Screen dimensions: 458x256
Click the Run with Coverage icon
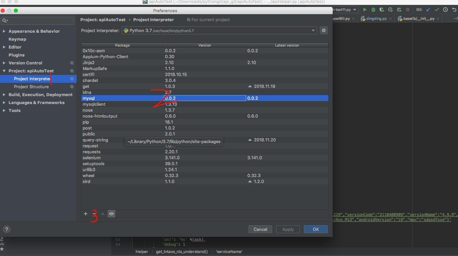coord(382,10)
